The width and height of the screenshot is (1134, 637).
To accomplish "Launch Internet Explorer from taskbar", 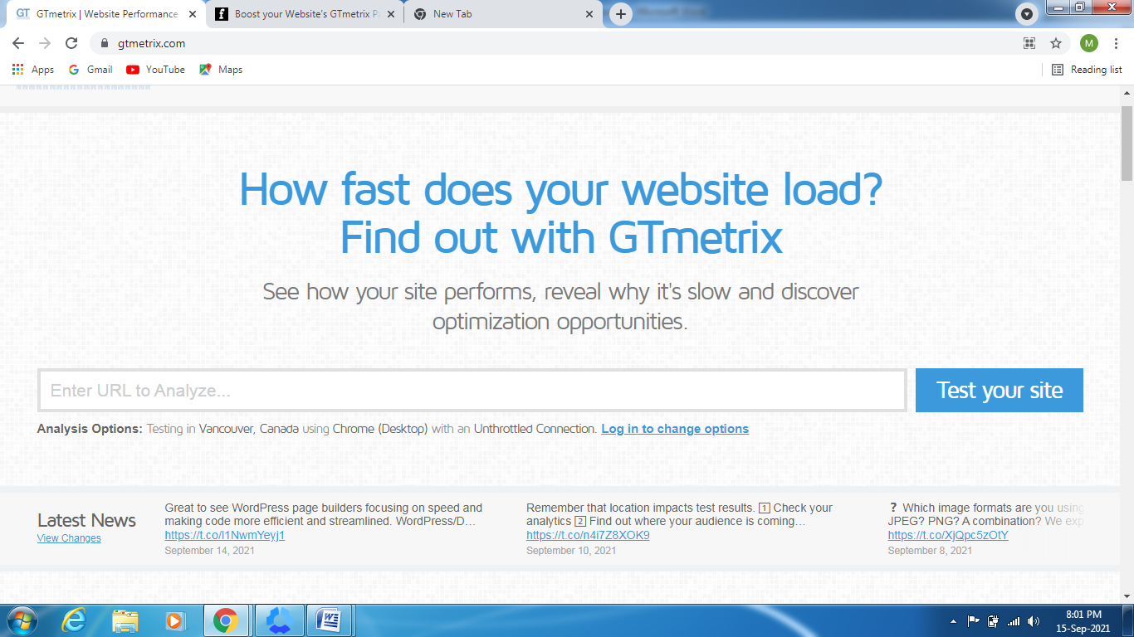I will click(x=75, y=620).
